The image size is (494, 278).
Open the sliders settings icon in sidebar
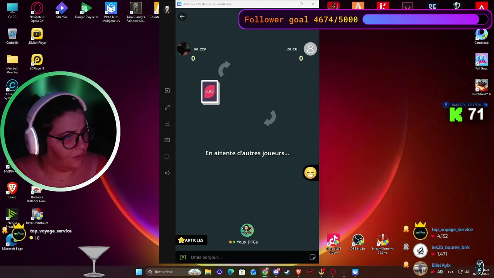tap(167, 124)
